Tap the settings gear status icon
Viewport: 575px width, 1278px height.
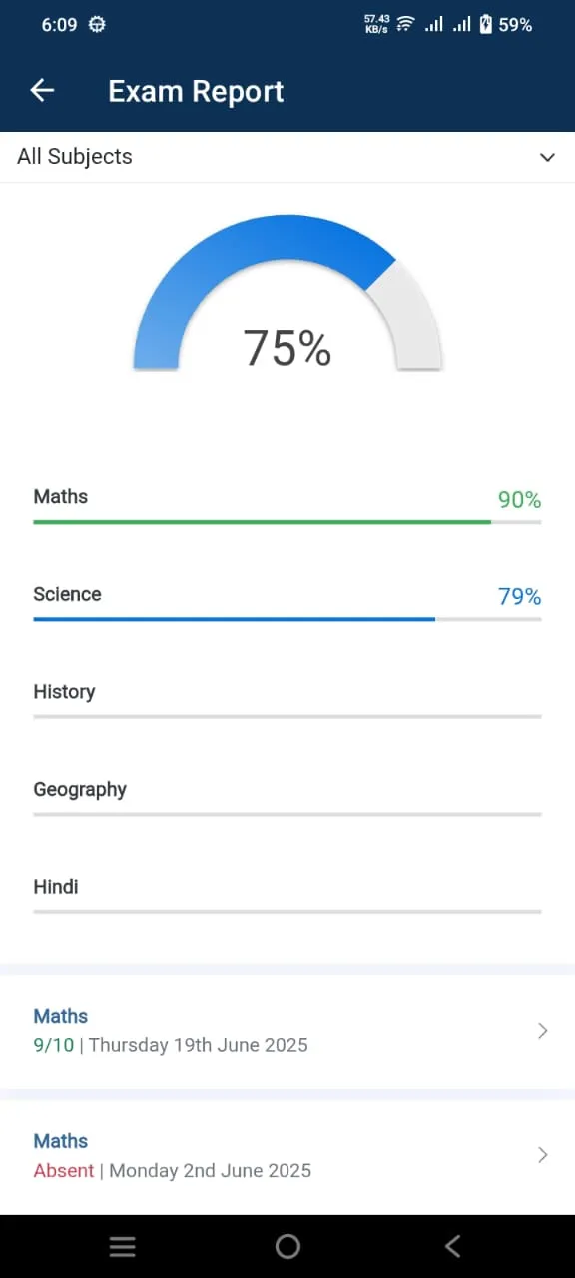click(97, 25)
